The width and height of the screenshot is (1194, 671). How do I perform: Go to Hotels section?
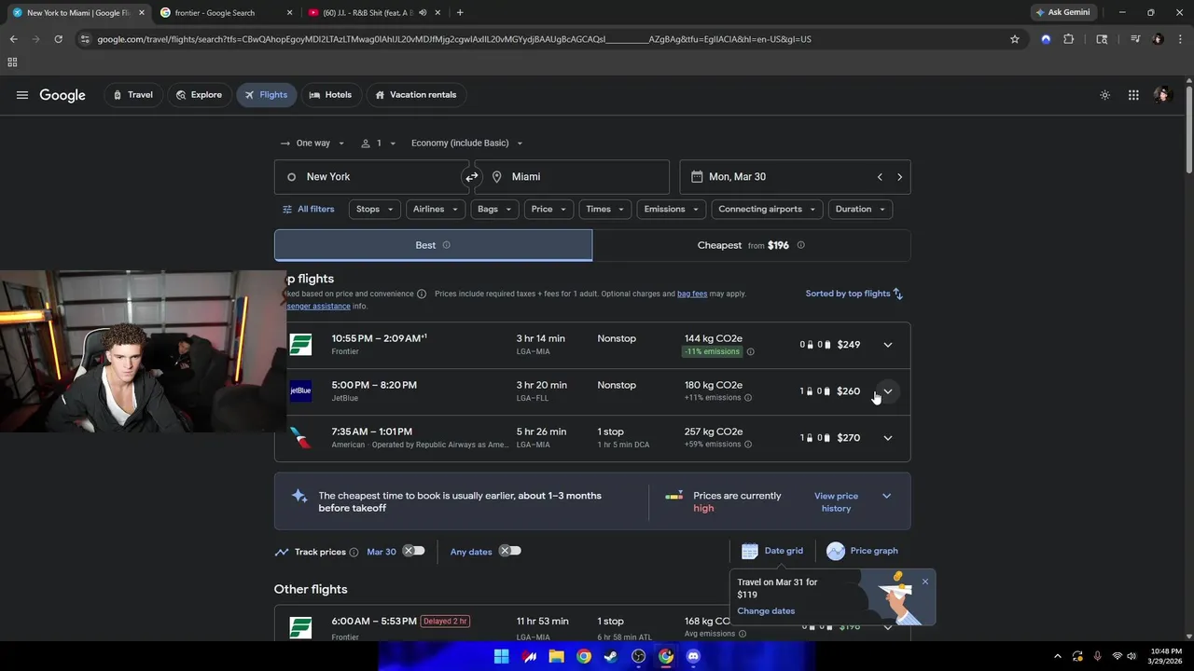(330, 95)
